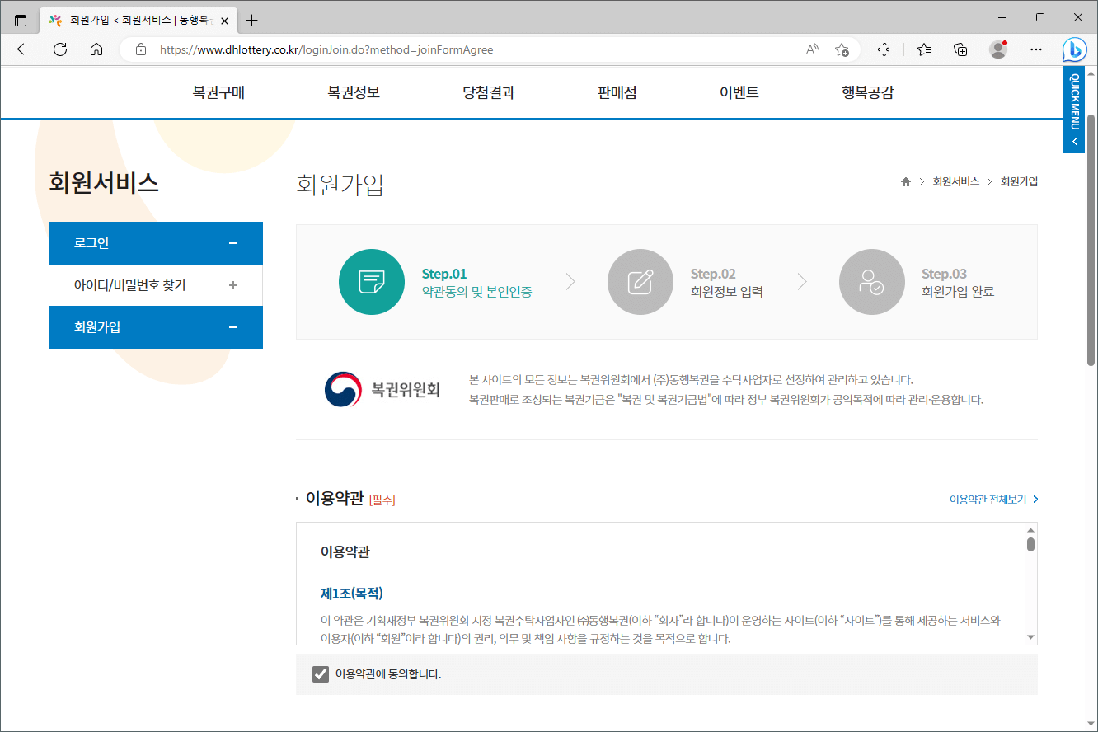Open the Bing Copilot sidebar icon

click(x=1074, y=49)
